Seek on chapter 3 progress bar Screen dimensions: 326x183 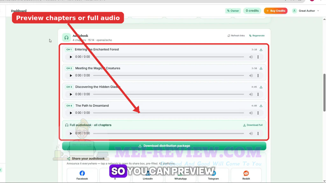tap(168, 94)
